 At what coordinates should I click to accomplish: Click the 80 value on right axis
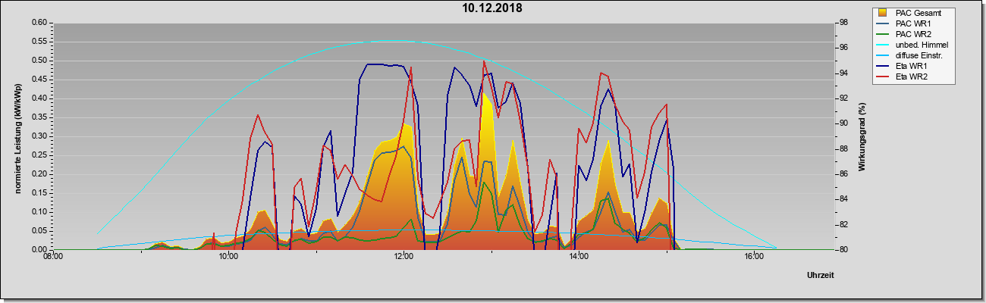click(x=845, y=249)
